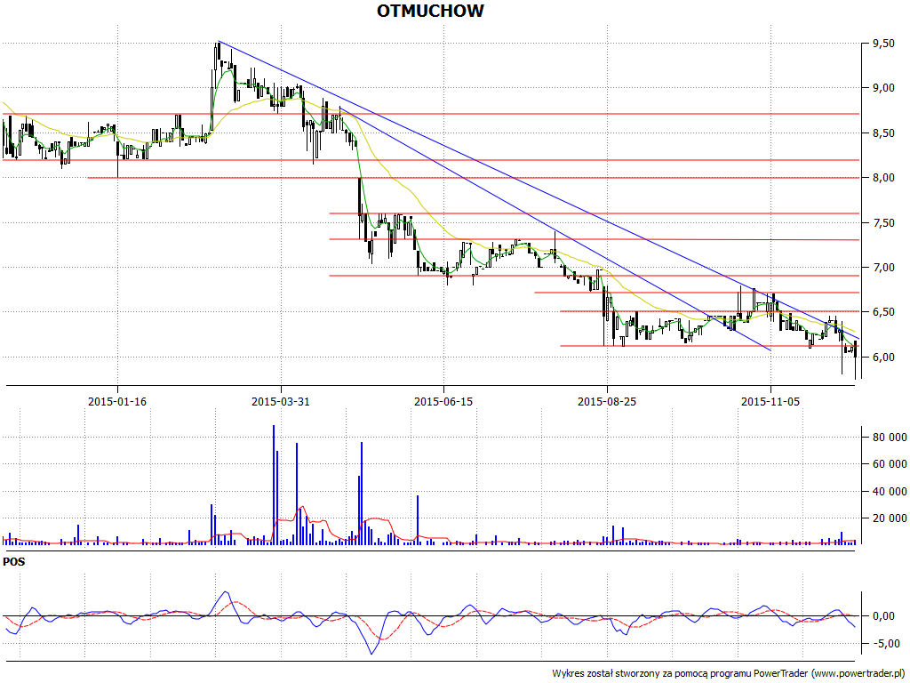Click the 40 000 volume axis label

coord(889,491)
